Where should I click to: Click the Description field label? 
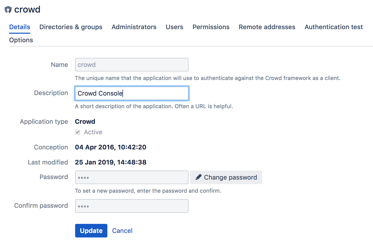51,93
